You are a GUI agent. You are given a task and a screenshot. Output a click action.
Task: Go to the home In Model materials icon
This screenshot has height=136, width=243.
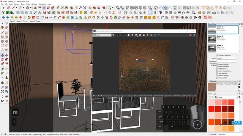[216, 97]
